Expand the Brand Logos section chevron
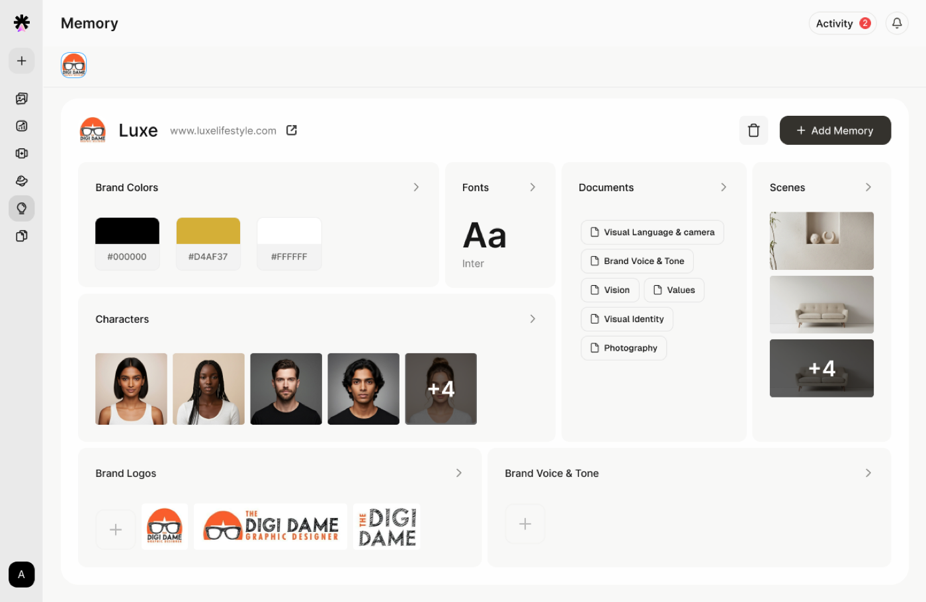 point(459,473)
